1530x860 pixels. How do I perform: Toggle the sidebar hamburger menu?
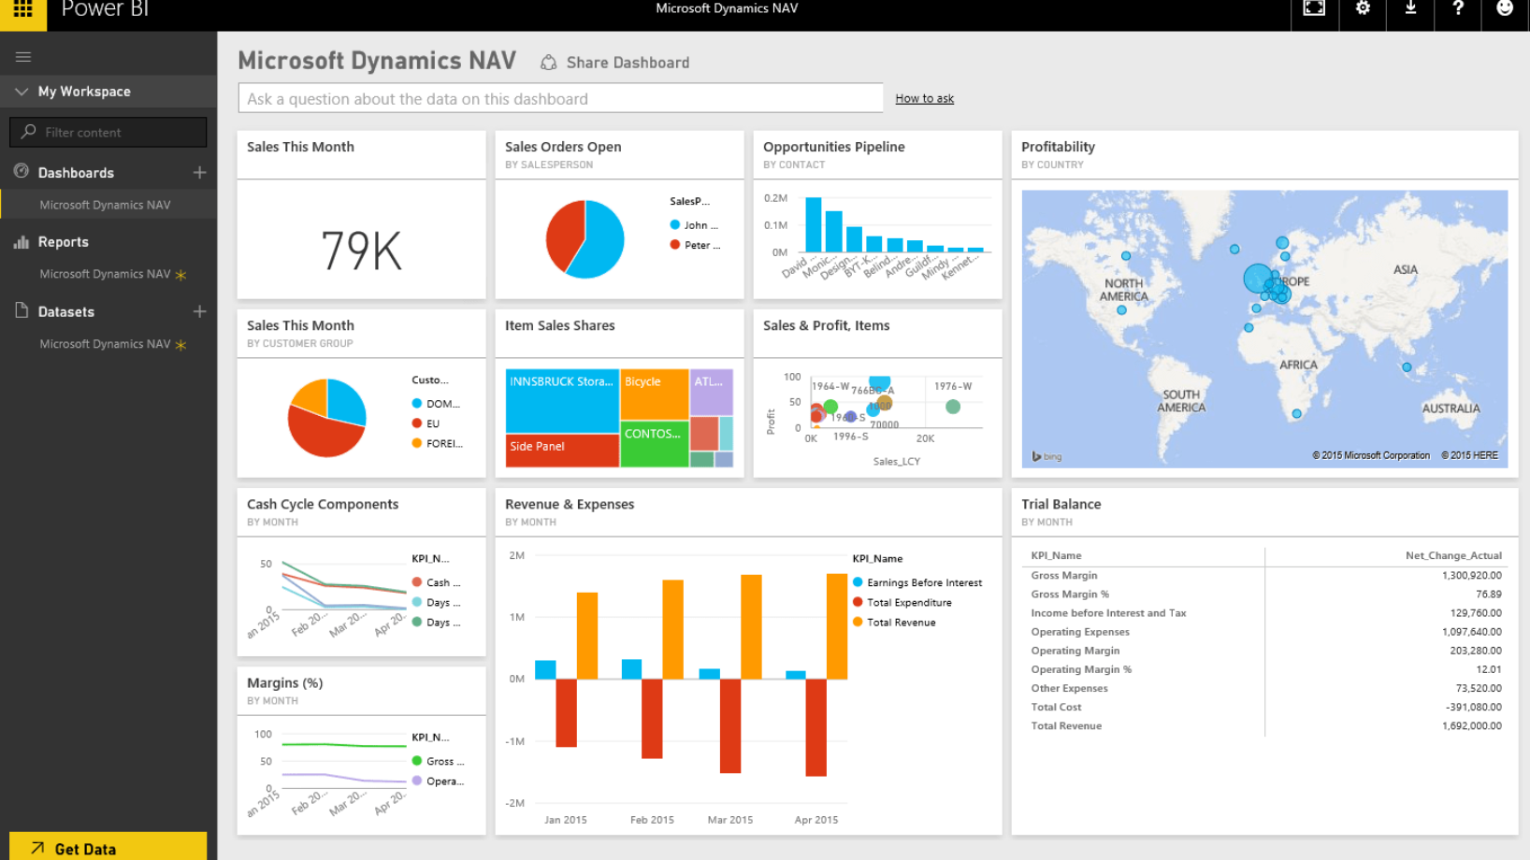(x=23, y=56)
